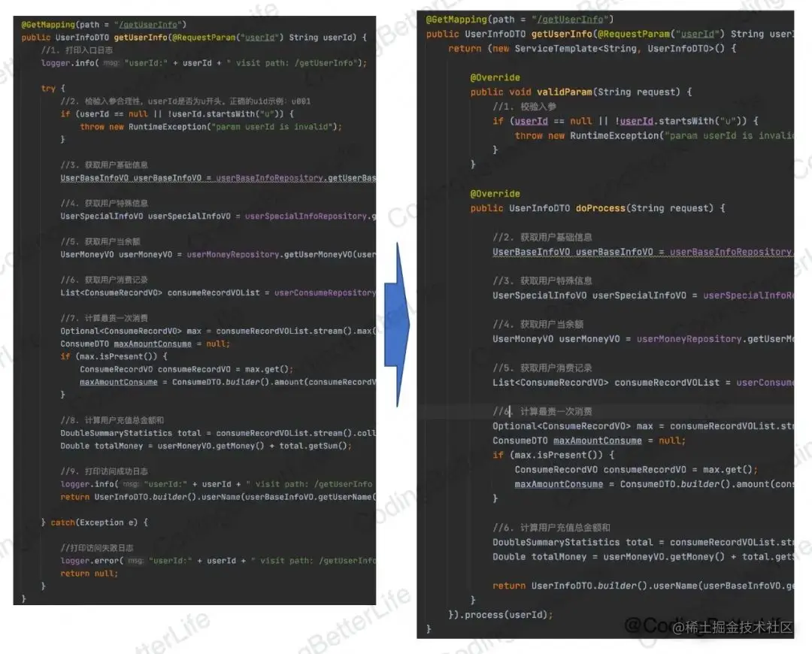812x654 pixels.
Task: Select the comment starting "//2. 检验入参合理性"
Action: (186, 101)
